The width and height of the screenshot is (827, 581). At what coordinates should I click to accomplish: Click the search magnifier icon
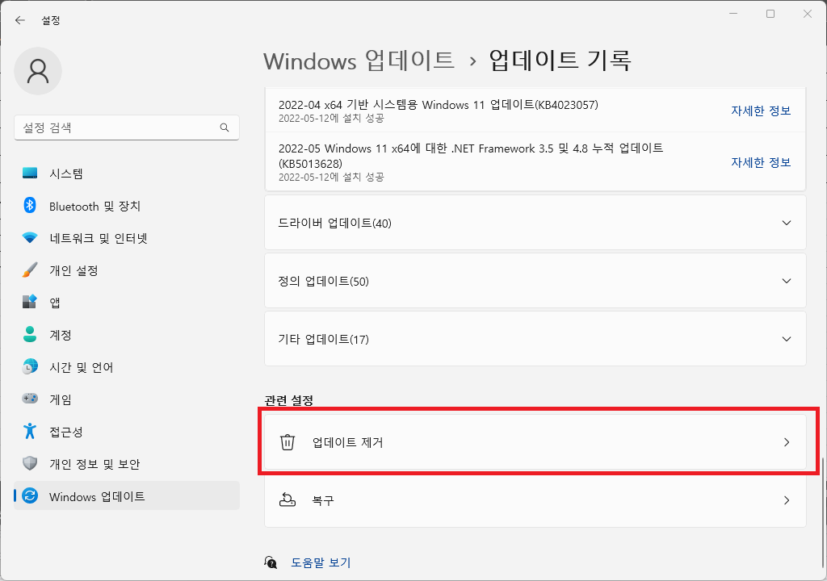click(x=225, y=127)
